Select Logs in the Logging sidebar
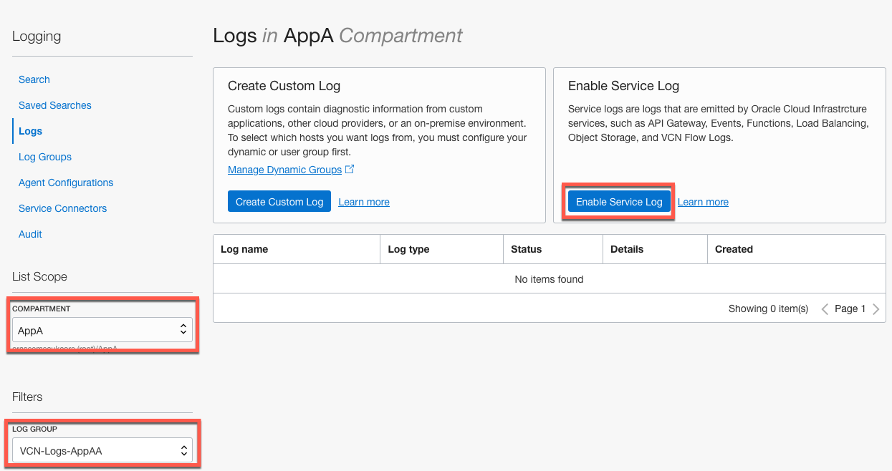Viewport: 892px width, 471px height. click(x=31, y=131)
